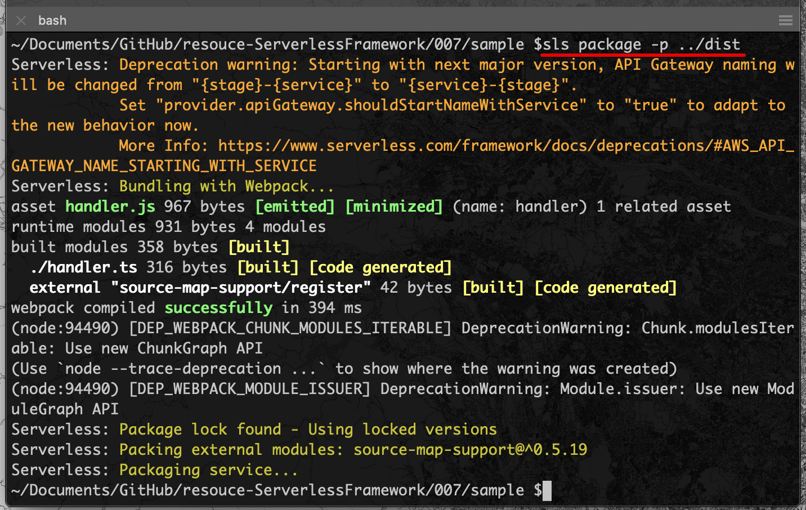Click 'Package lock found - Using locked versions'
Screen dimensions: 806x510
pyautogui.click(x=308, y=430)
